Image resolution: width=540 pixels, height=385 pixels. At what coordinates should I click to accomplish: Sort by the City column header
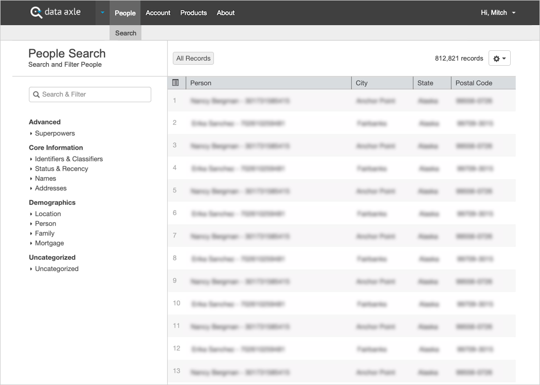[362, 83]
